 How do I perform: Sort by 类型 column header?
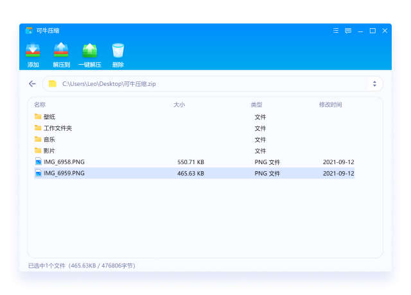[256, 105]
